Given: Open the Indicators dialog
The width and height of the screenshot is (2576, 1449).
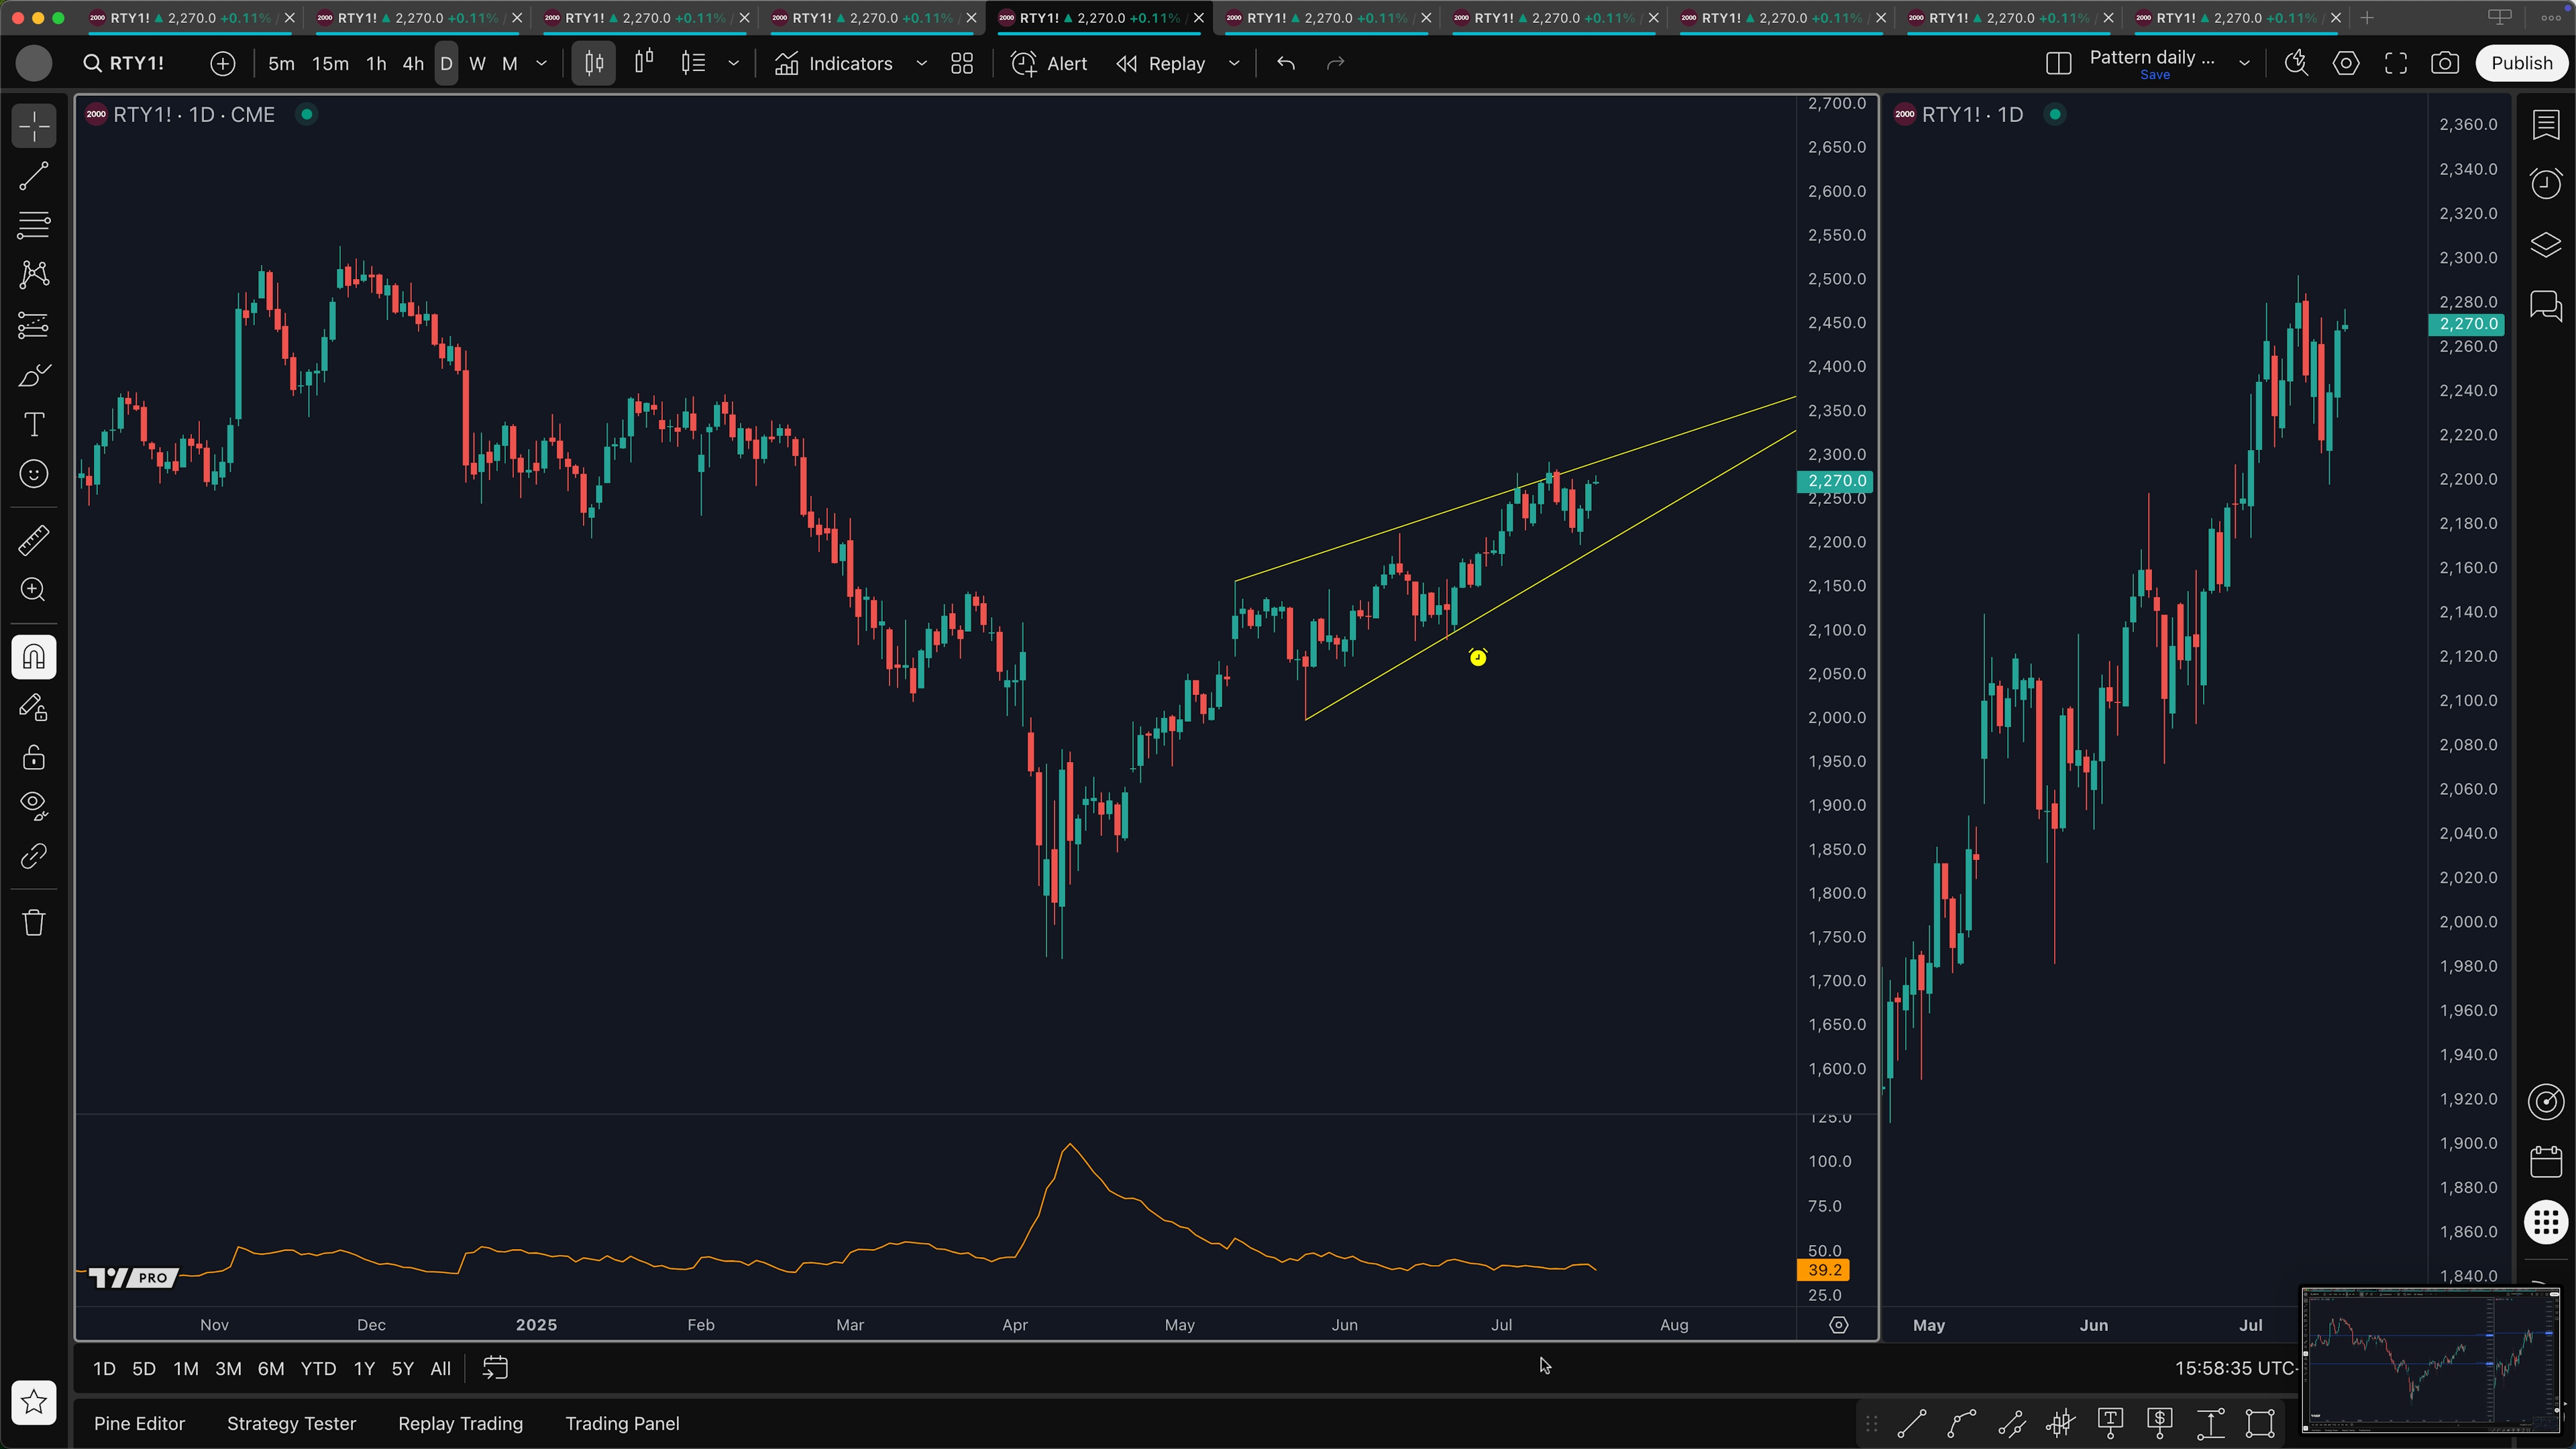Looking at the screenshot, I should point(834,63).
